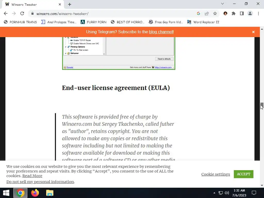
Task: Click the End-user license agreement heading
Action: point(116,88)
